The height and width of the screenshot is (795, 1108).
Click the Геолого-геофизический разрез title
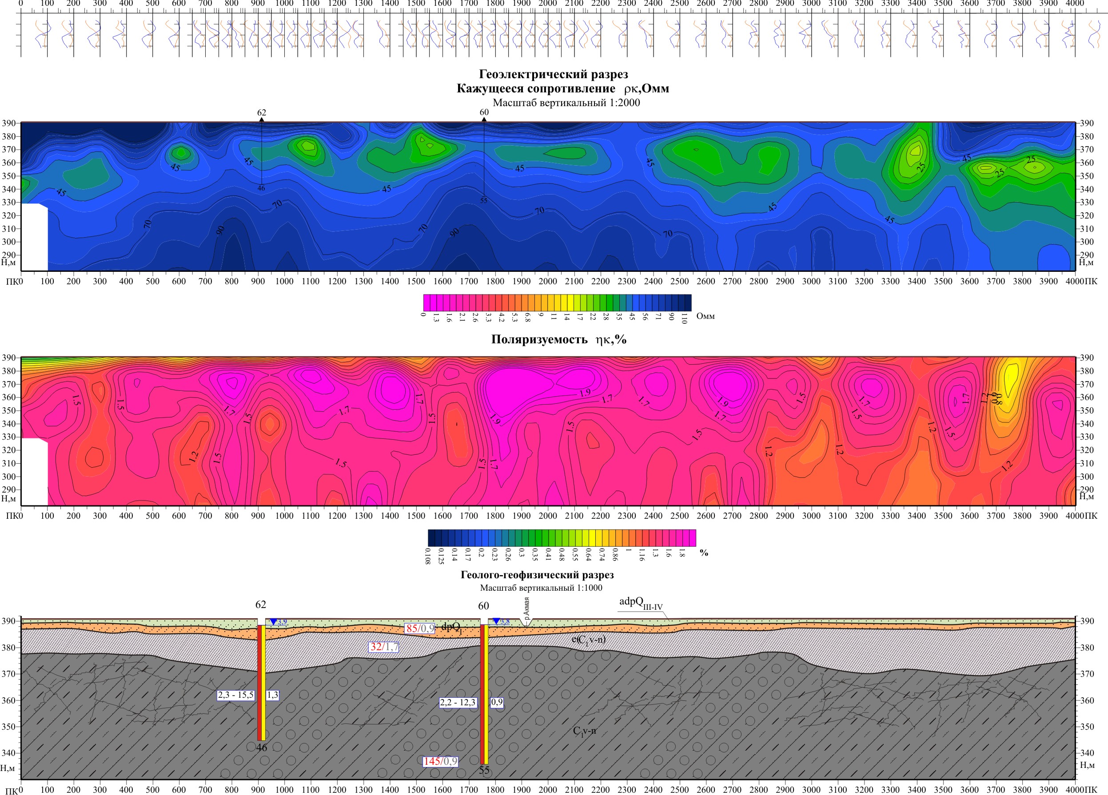537,575
